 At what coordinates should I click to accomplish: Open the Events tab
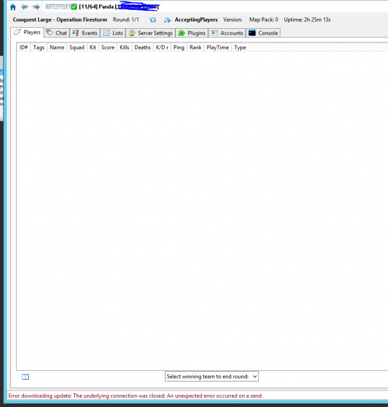pyautogui.click(x=85, y=33)
